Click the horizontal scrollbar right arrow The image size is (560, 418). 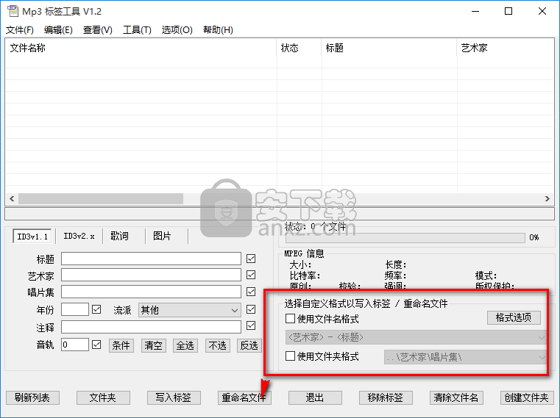[x=547, y=198]
